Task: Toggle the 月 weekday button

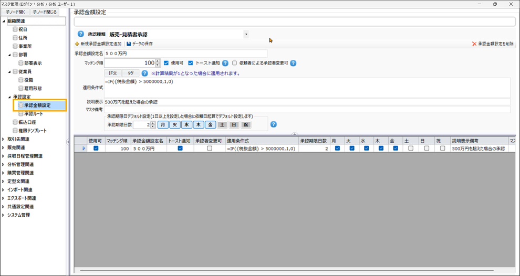Action: [x=163, y=125]
